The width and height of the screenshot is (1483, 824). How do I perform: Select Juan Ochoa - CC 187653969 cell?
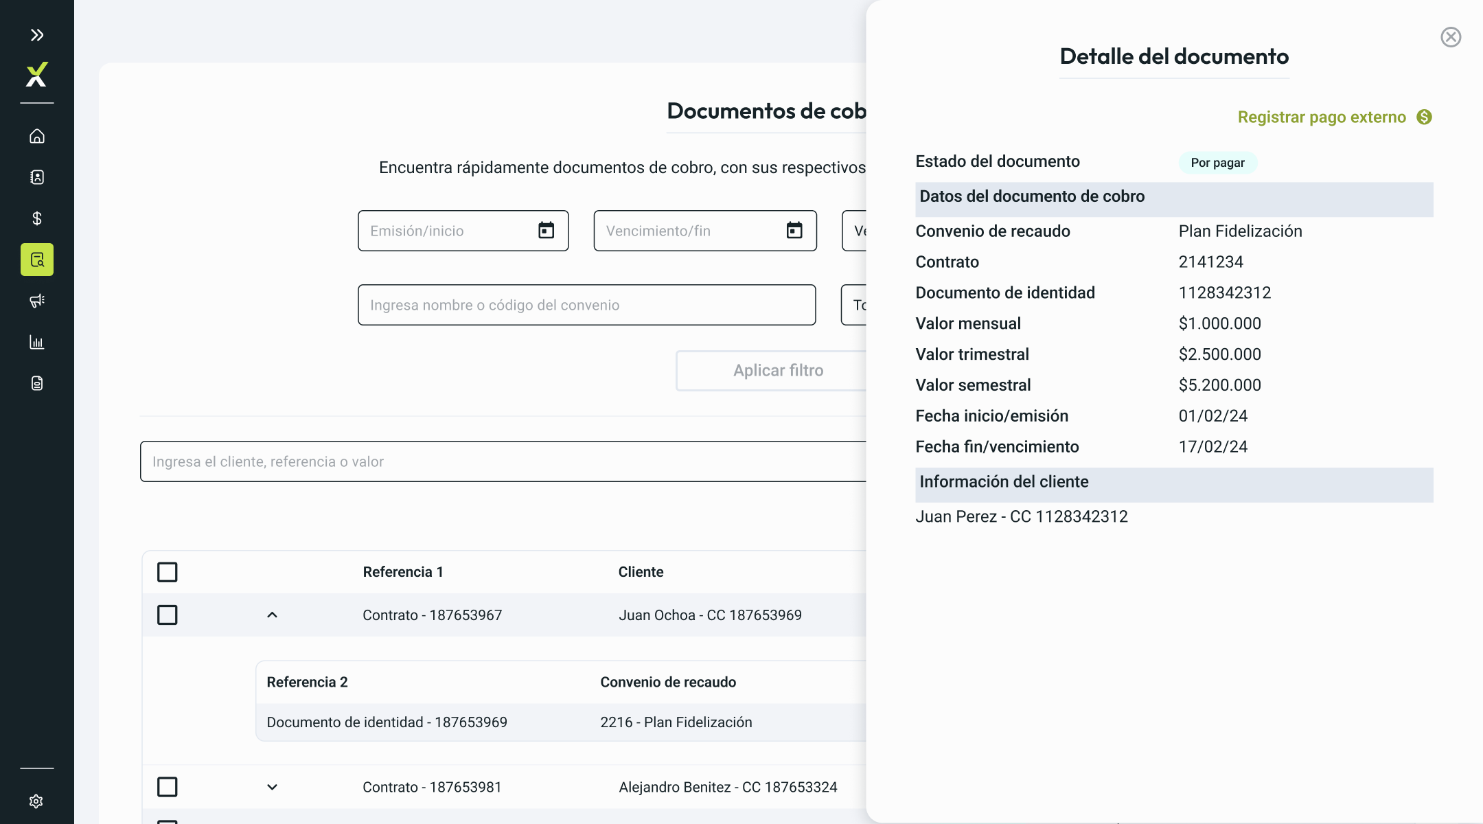click(x=710, y=615)
